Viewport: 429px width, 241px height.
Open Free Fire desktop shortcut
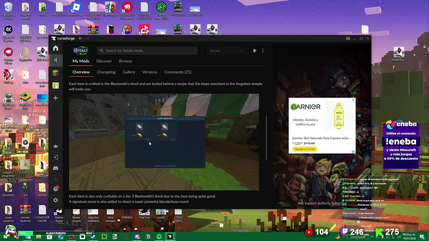pyautogui.click(x=144, y=214)
